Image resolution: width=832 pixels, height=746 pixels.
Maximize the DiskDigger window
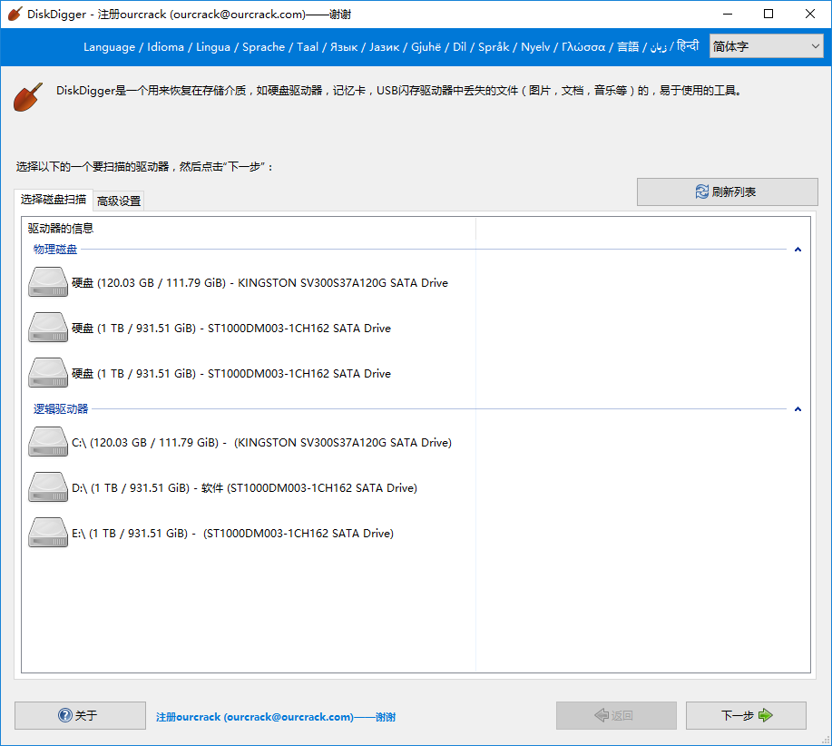[x=768, y=14]
